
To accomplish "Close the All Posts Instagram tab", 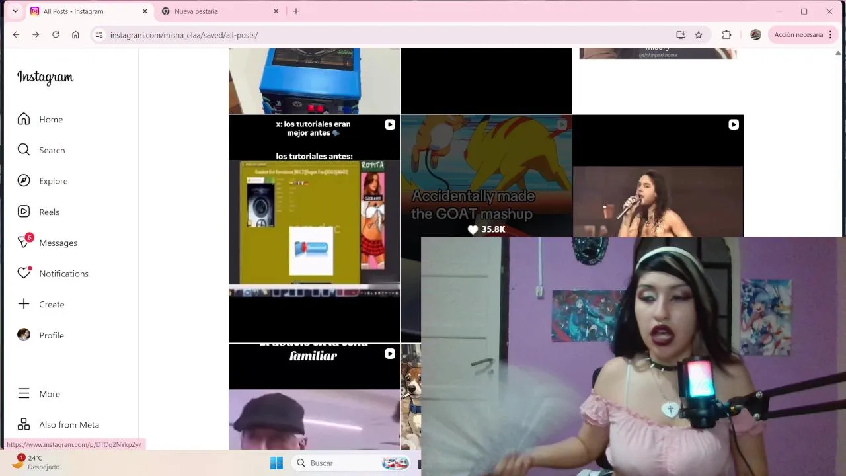I will point(145,11).
